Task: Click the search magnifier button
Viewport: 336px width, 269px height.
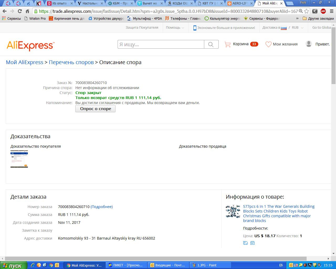Action: pos(211,44)
